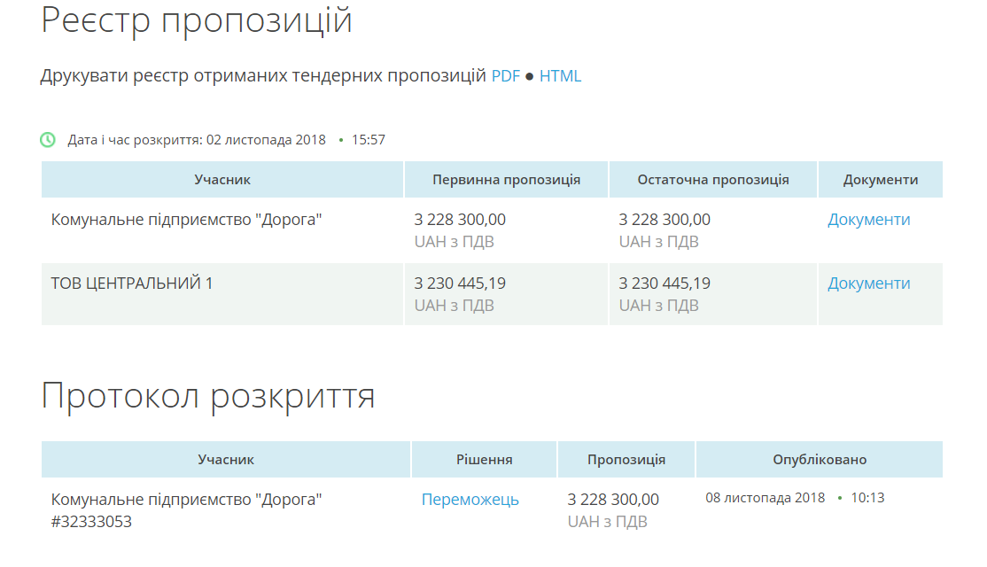Open Документи link for Комунальне підприємство "Дорога"
Screen dimensions: 987x567
tap(868, 220)
